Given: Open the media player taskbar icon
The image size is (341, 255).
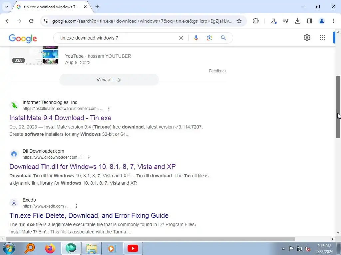Looking at the screenshot, I should [112, 248].
